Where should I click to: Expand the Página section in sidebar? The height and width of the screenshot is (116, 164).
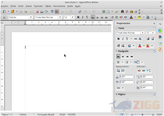click(116, 94)
